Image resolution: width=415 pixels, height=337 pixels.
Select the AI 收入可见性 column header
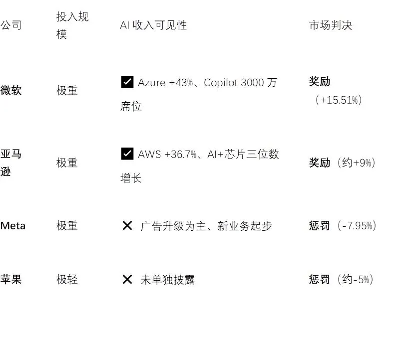(x=153, y=25)
